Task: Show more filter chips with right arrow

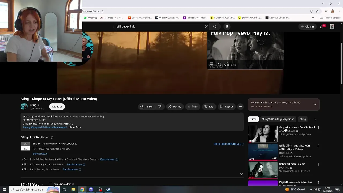Action: [315, 119]
